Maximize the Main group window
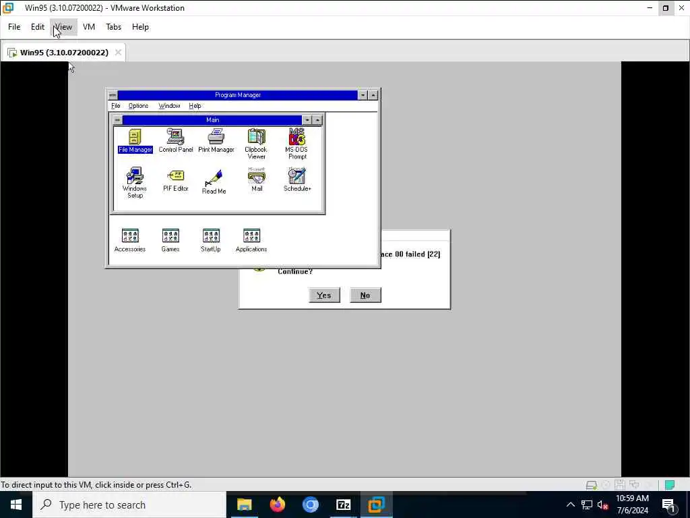Screen dimensions: 690x518 (318, 120)
